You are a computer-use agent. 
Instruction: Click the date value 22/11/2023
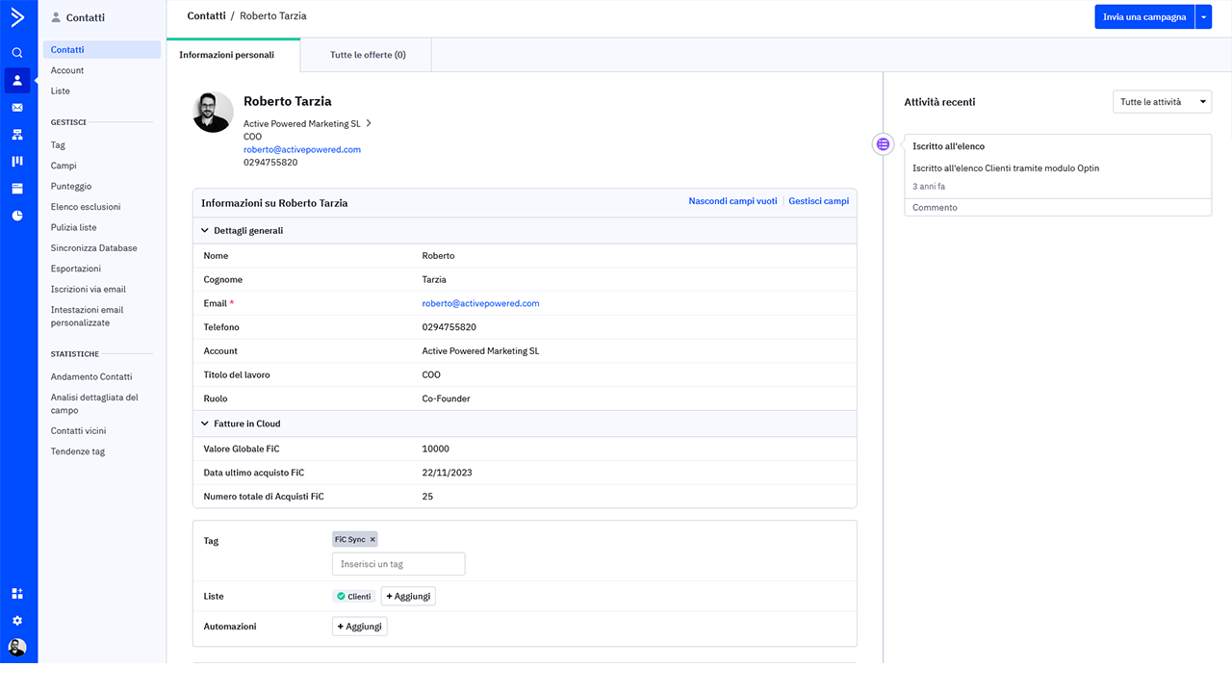point(447,473)
